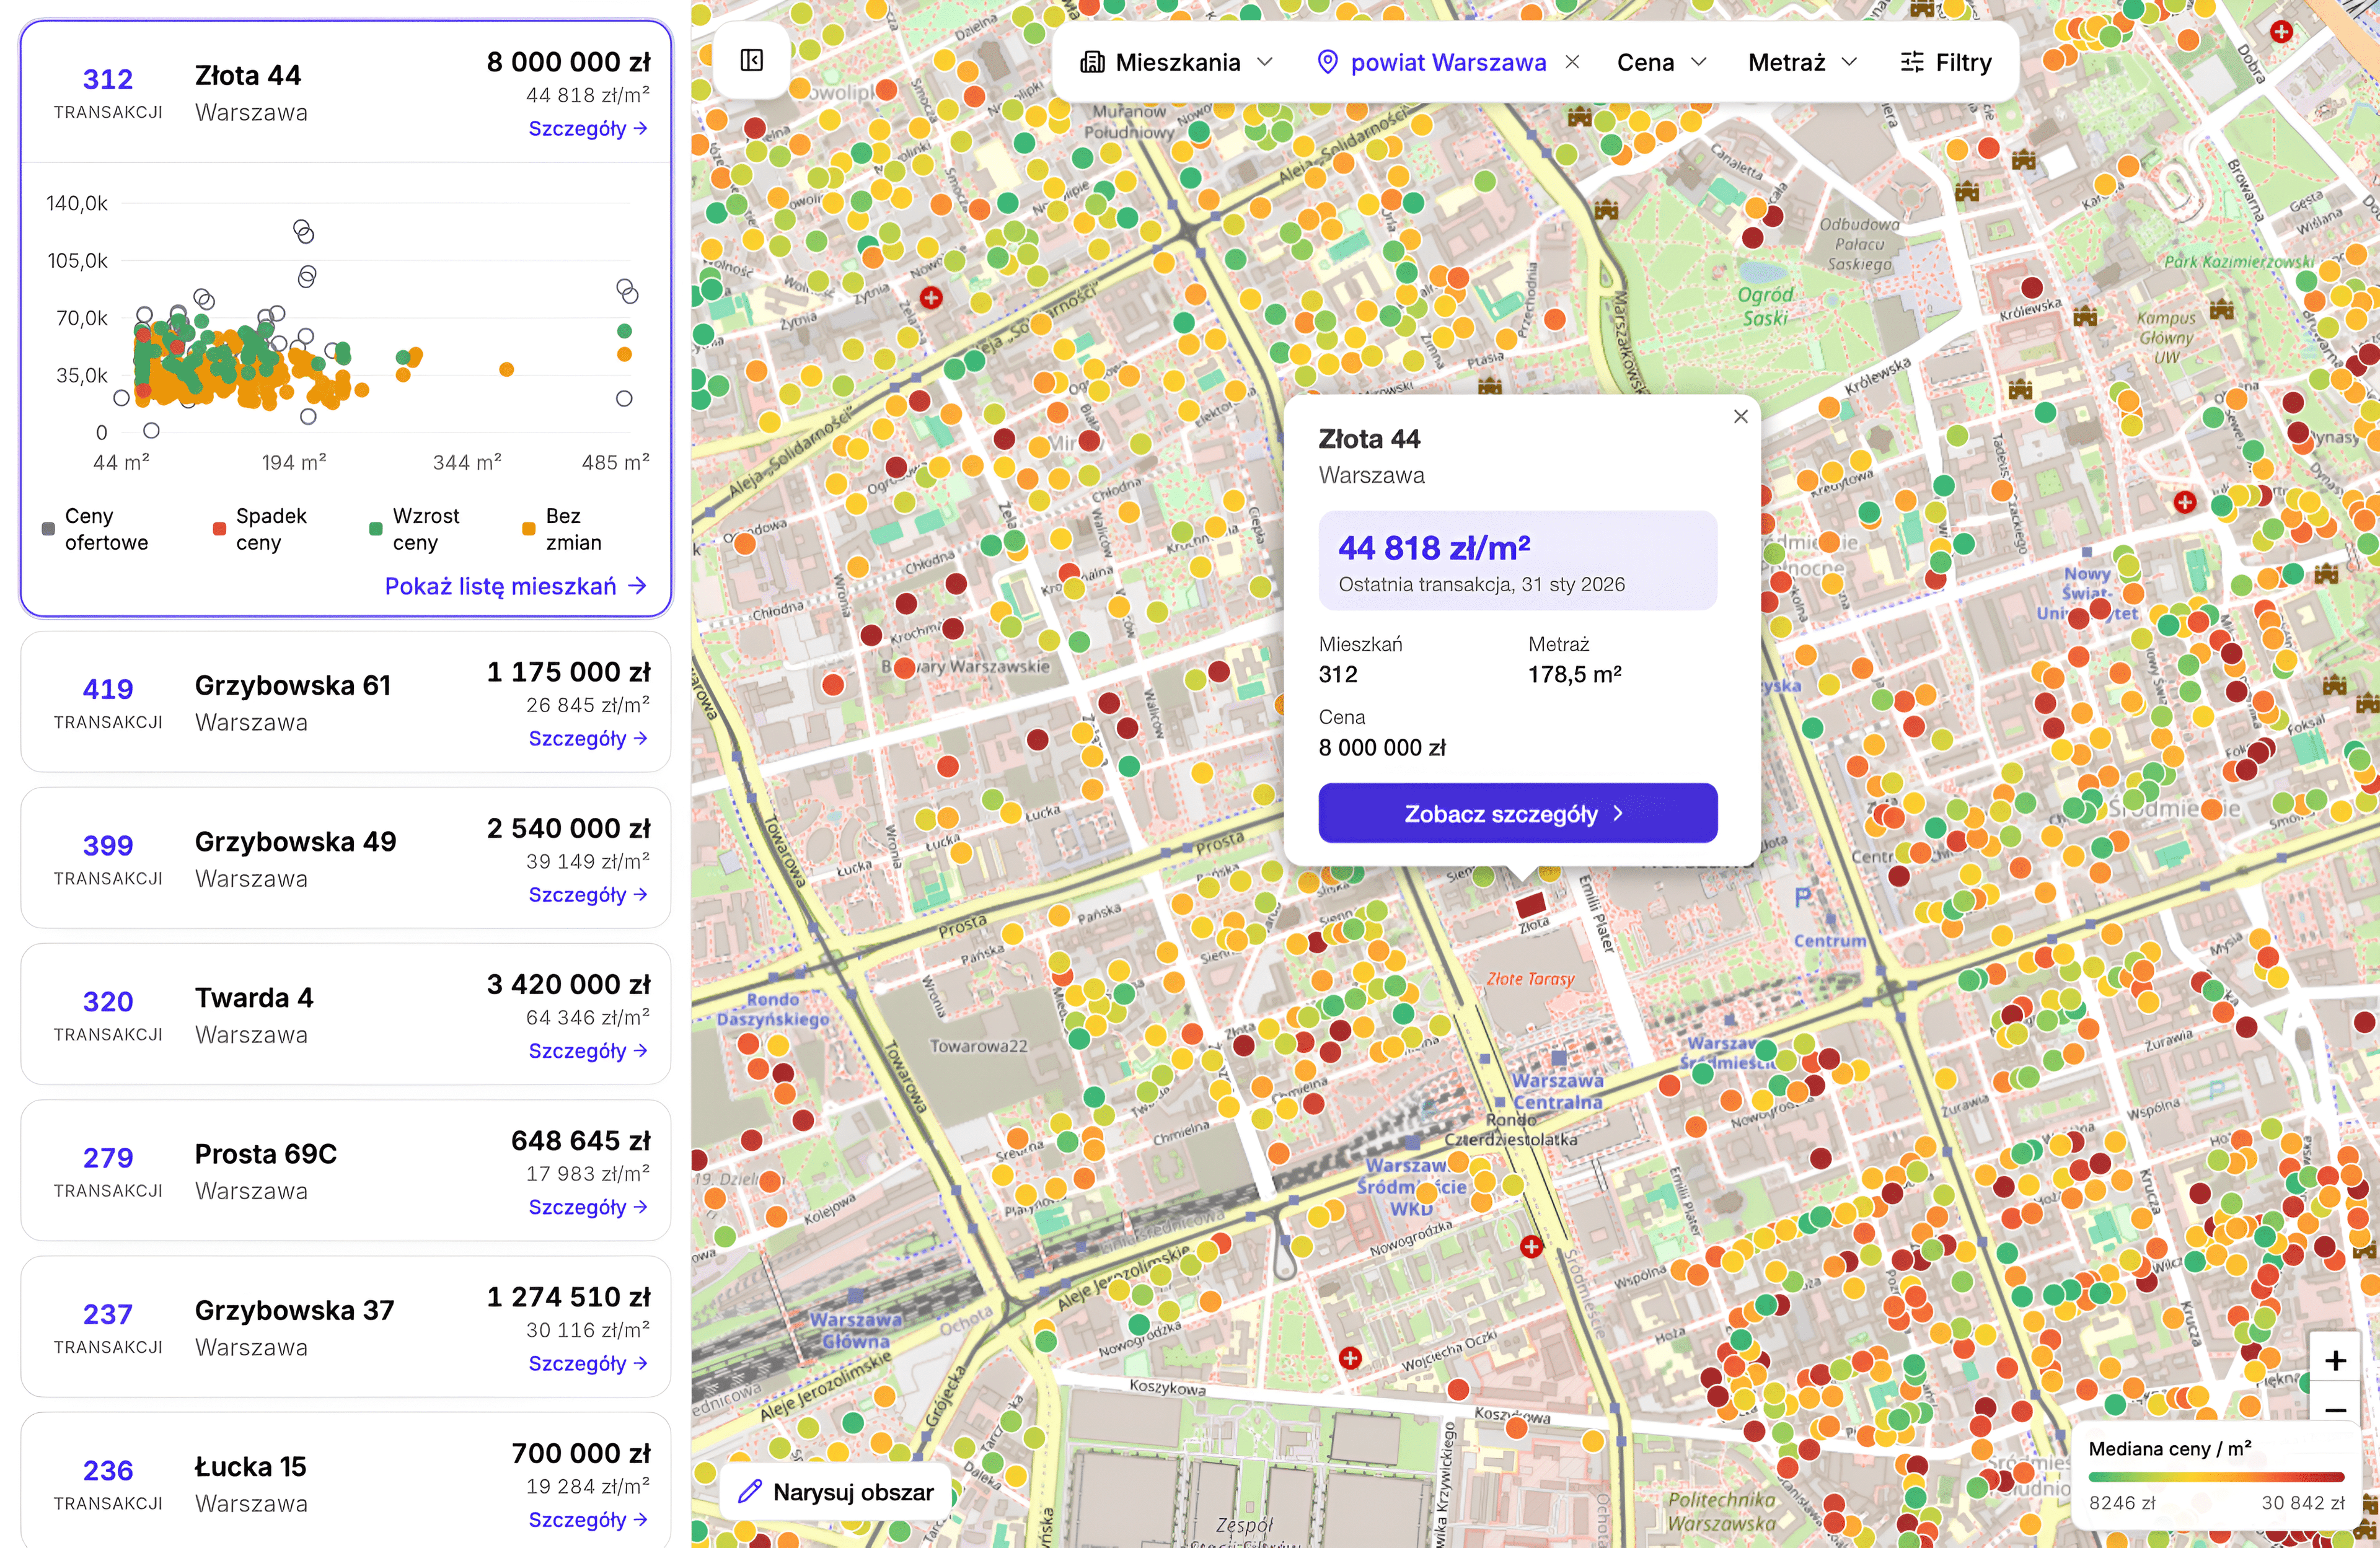Image resolution: width=2380 pixels, height=1548 pixels.
Task: Open Szczegóły link for Prosta 69C
Action: coord(588,1206)
